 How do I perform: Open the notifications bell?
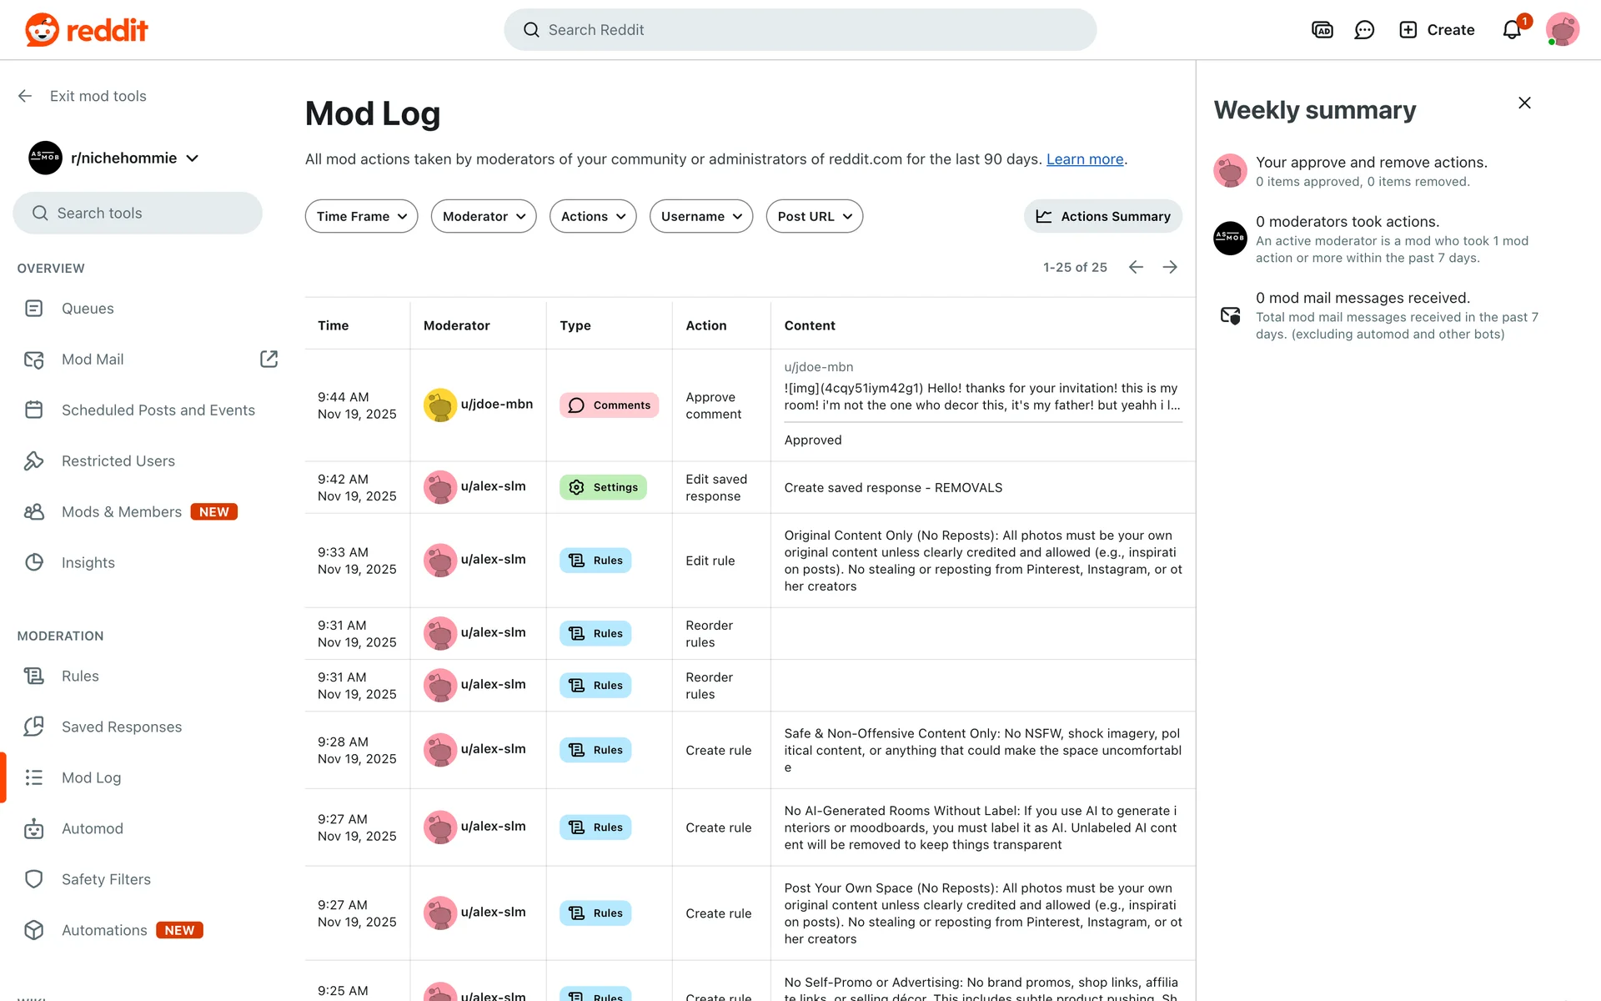pyautogui.click(x=1512, y=30)
